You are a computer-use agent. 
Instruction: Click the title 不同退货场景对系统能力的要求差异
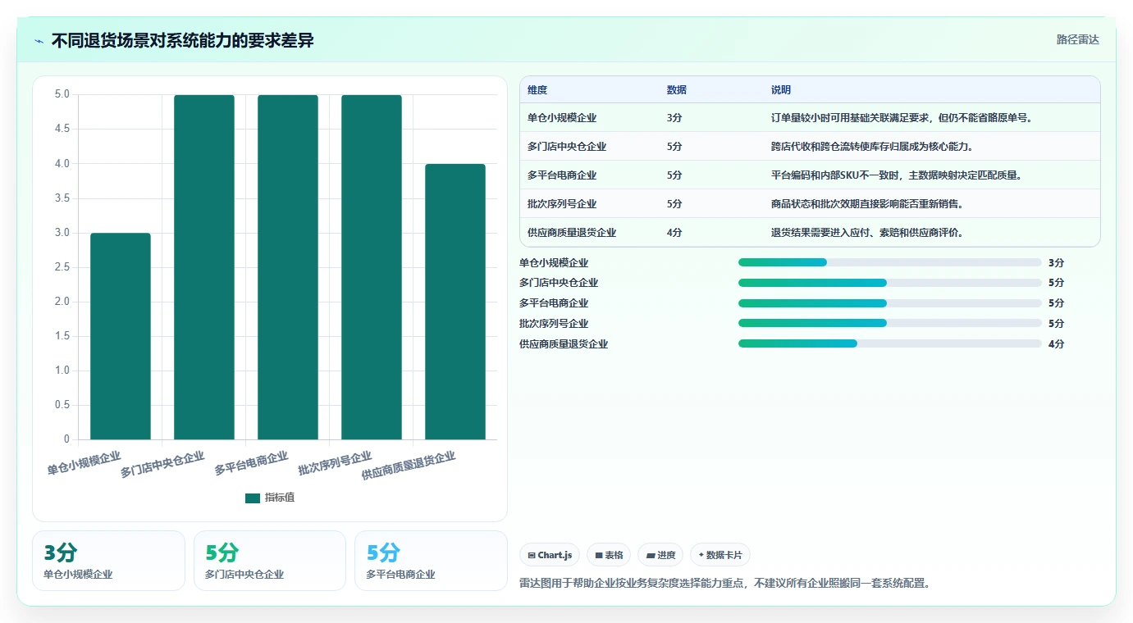click(182, 41)
